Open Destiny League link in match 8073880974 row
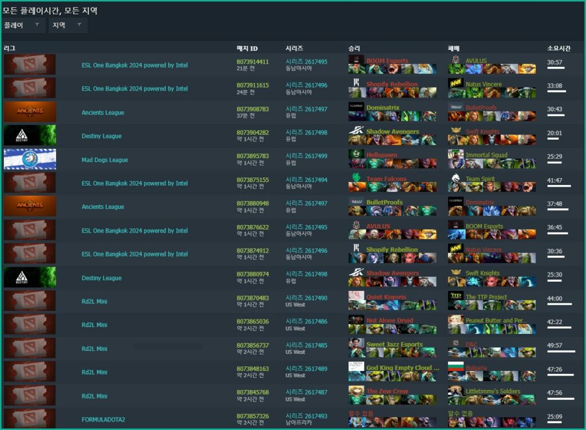The image size is (586, 430). [x=102, y=278]
